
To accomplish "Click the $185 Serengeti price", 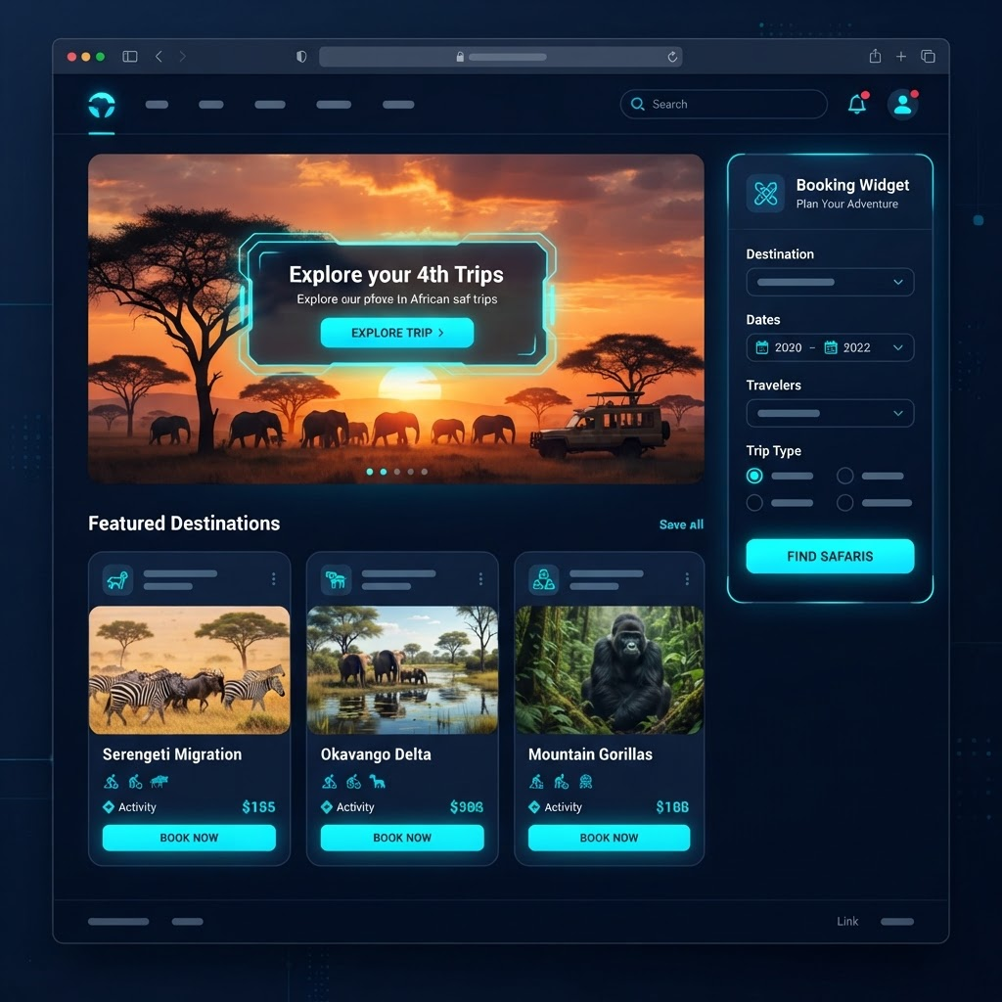I will 258,806.
